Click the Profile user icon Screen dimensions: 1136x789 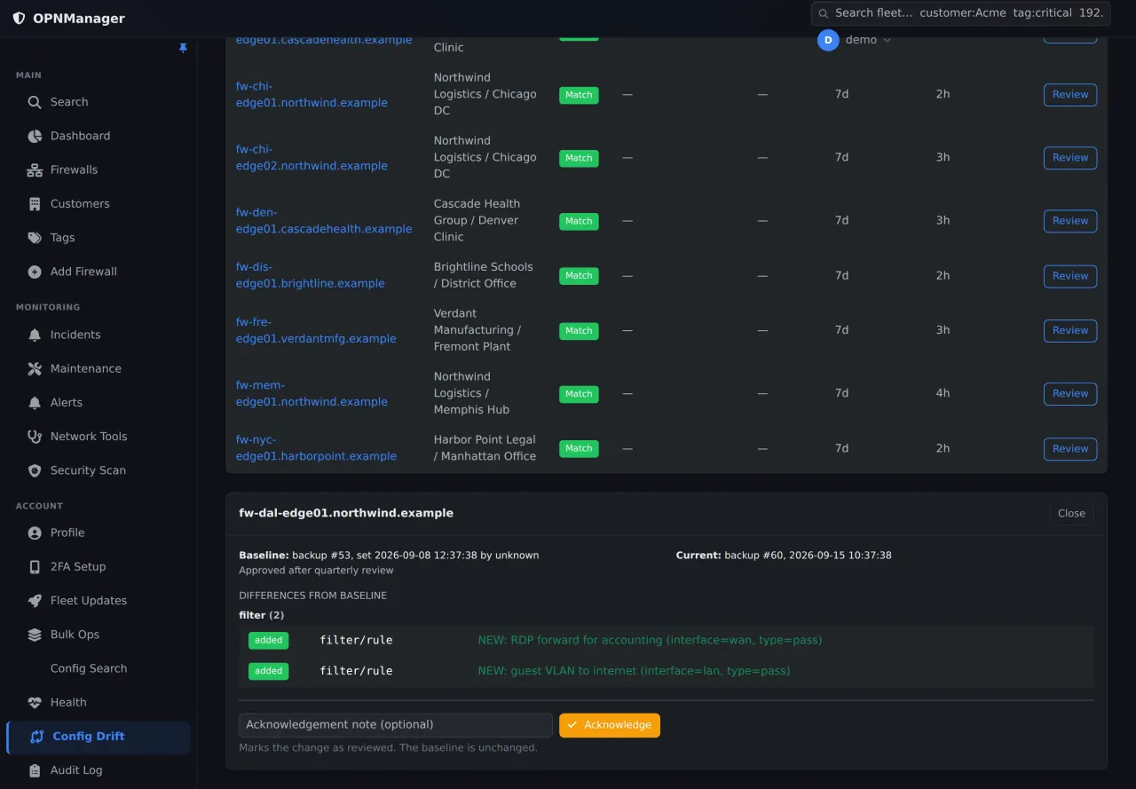tap(35, 533)
